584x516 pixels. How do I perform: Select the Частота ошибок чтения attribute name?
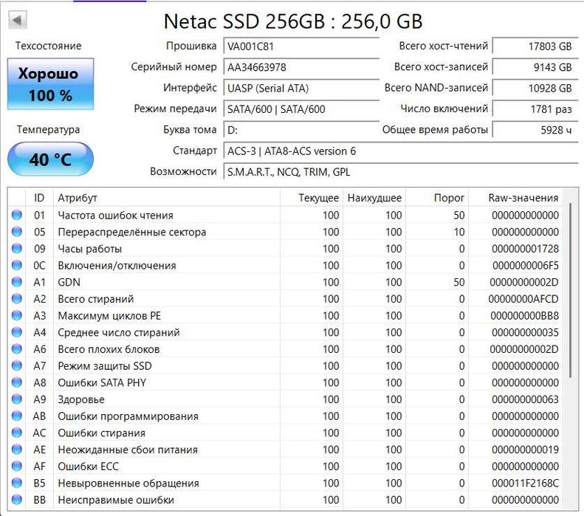[x=115, y=216]
